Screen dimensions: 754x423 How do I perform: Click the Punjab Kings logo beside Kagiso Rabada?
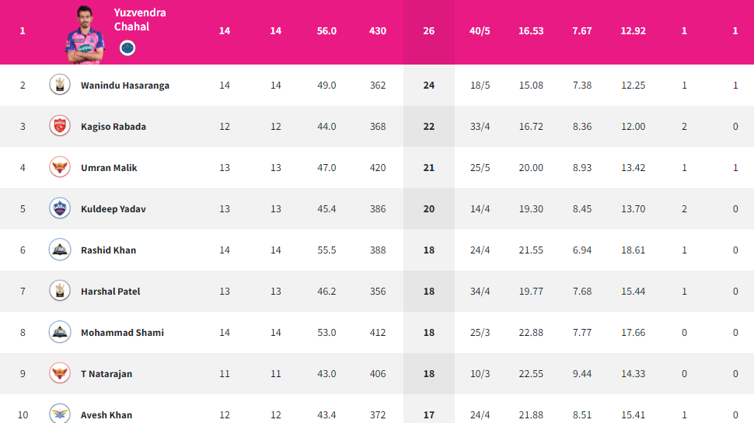pos(60,126)
